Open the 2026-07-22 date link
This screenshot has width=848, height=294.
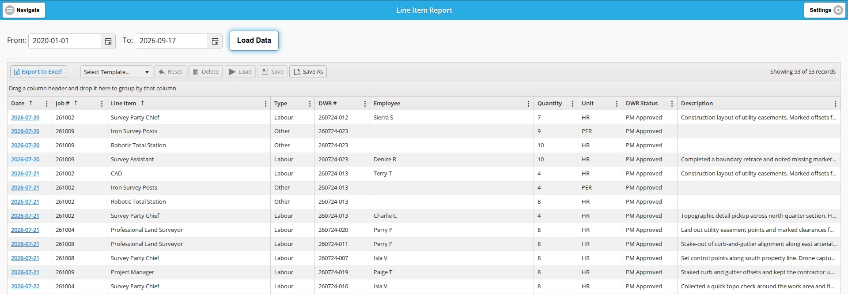tap(25, 287)
